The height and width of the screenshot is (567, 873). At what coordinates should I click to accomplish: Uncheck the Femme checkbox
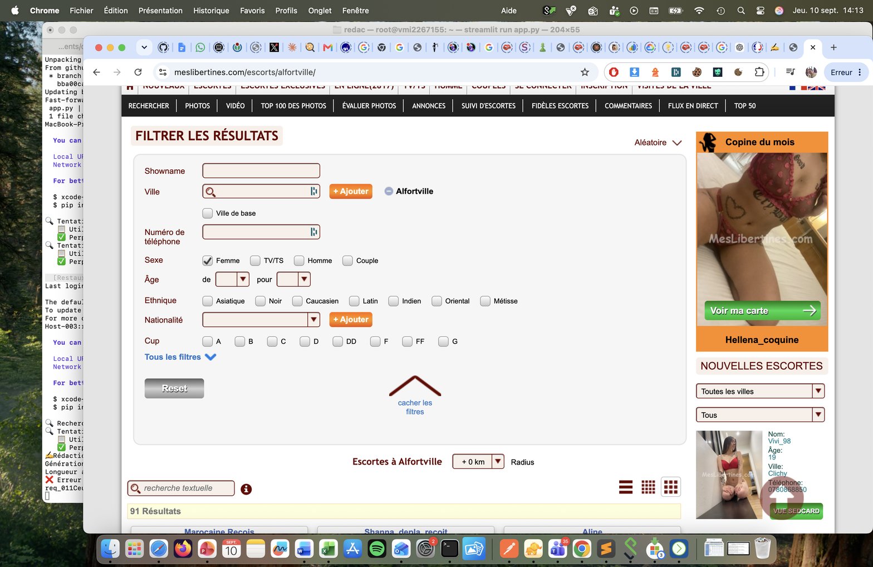click(x=208, y=260)
